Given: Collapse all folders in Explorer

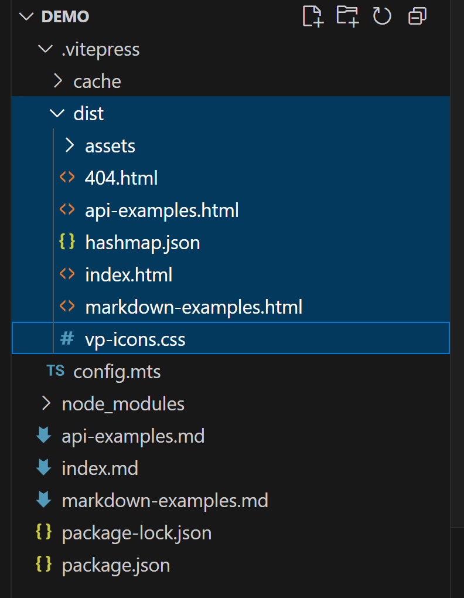Looking at the screenshot, I should pos(417,16).
